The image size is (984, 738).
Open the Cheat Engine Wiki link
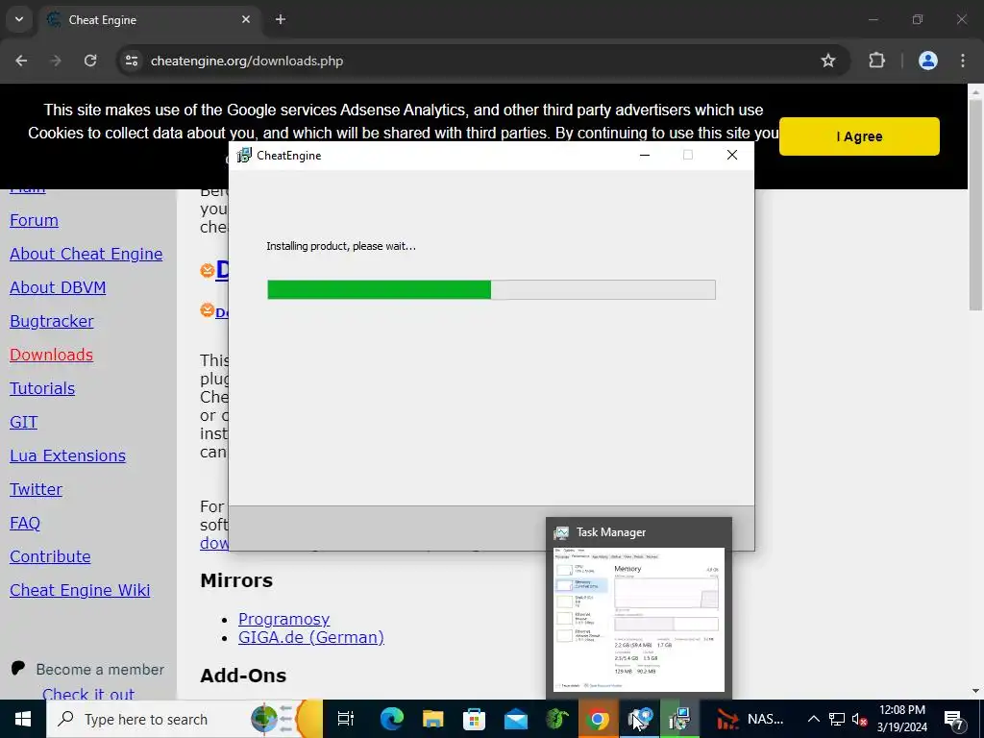tap(80, 591)
